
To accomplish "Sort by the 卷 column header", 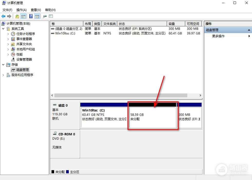I will [x=67, y=24].
